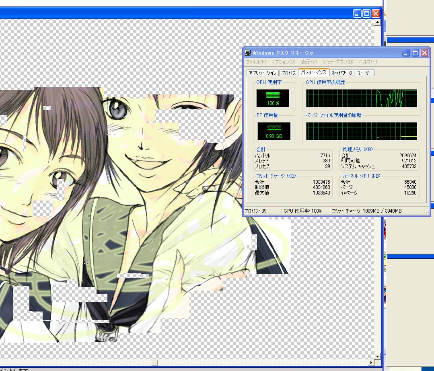Click the Task Manager title bar icon
Viewport: 434px width, 371px height.
(x=248, y=53)
